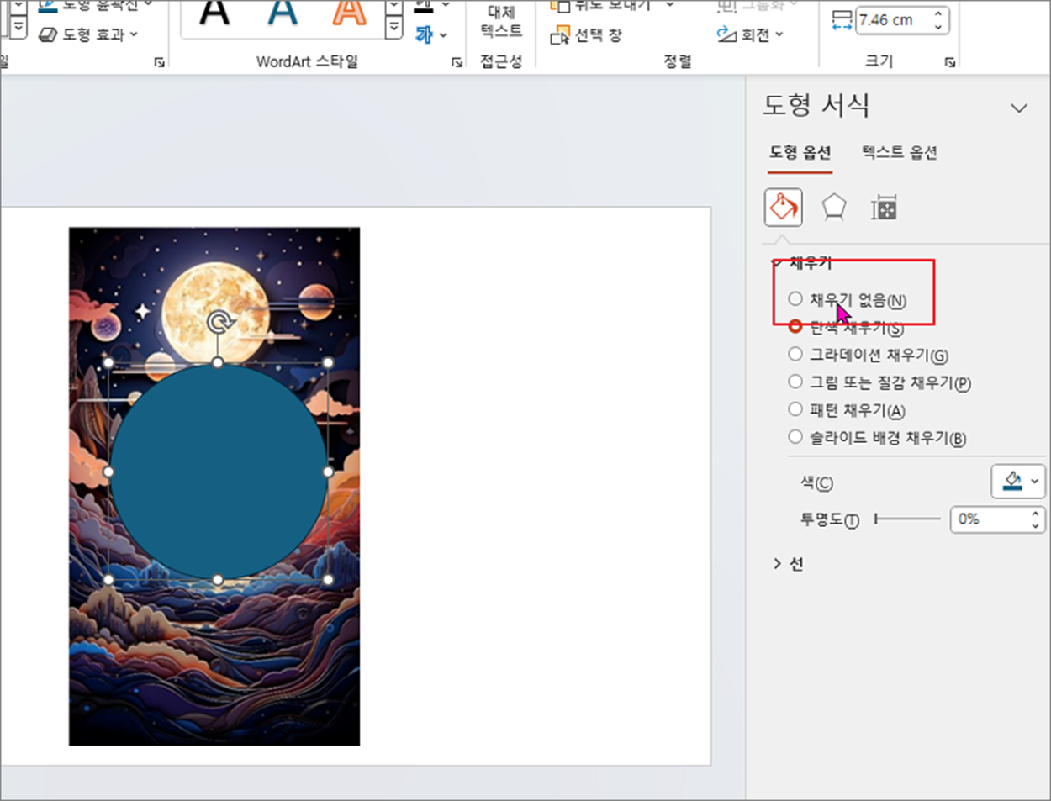Click the 투명도(T) label
The height and width of the screenshot is (801, 1051).
[829, 520]
